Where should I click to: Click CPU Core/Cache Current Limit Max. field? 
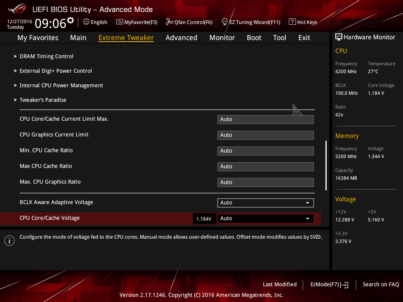click(266, 120)
